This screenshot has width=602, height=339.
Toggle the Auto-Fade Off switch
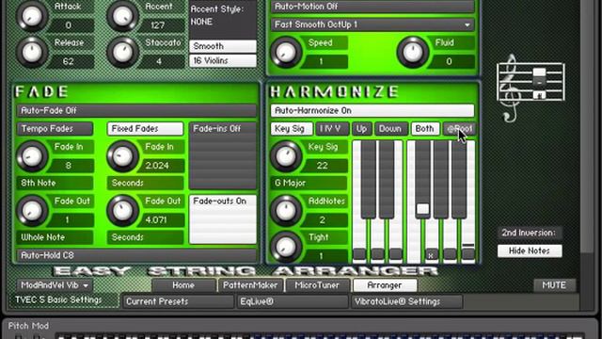pos(136,111)
